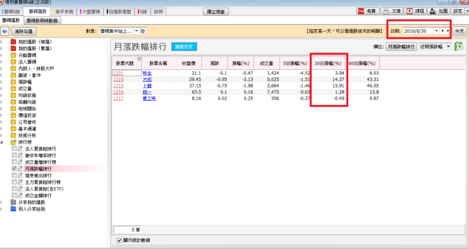Click the 融資、當沖 folder icon
The height and width of the screenshot is (249, 469).
click(x=13, y=75)
